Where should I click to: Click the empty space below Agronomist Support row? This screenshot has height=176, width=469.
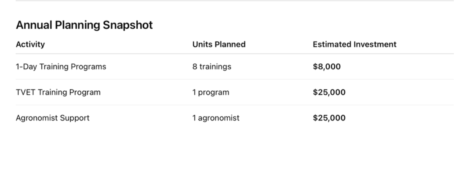click(234, 151)
